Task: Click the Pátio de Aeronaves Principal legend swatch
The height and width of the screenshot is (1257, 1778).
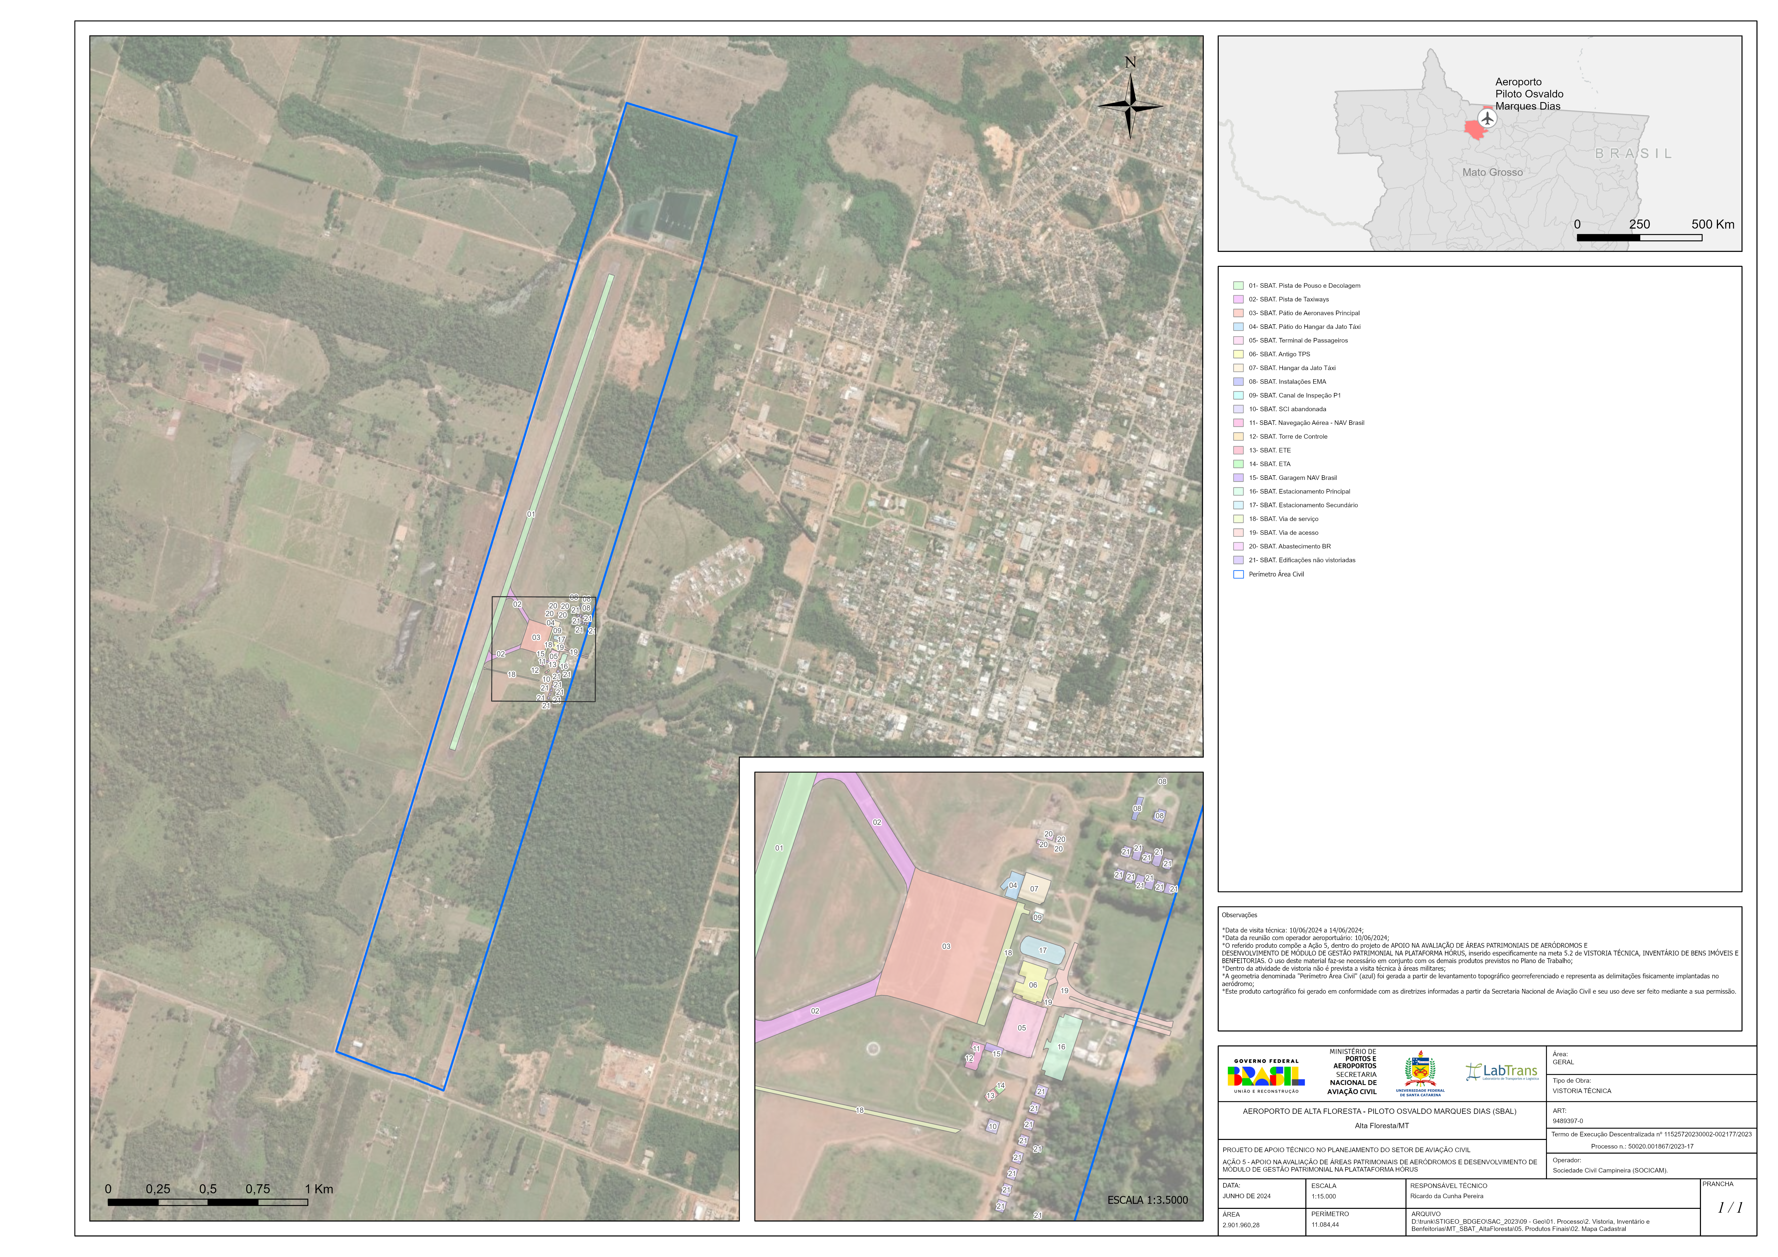Action: pyautogui.click(x=1238, y=313)
